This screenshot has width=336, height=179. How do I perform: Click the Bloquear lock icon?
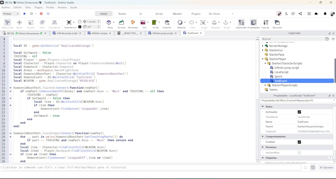tap(214, 23)
